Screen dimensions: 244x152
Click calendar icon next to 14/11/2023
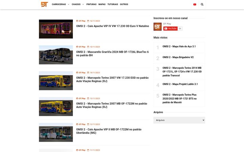[88, 73]
